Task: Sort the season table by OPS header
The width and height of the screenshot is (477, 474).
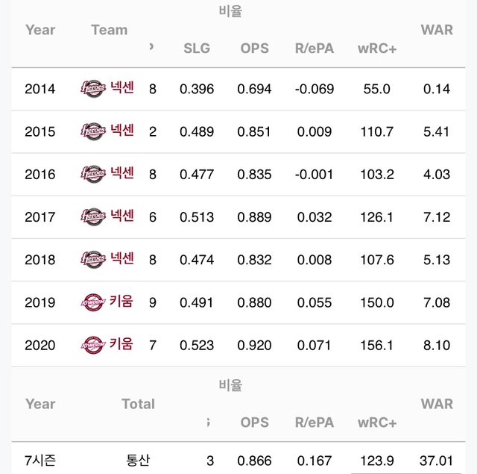Action: (x=255, y=49)
